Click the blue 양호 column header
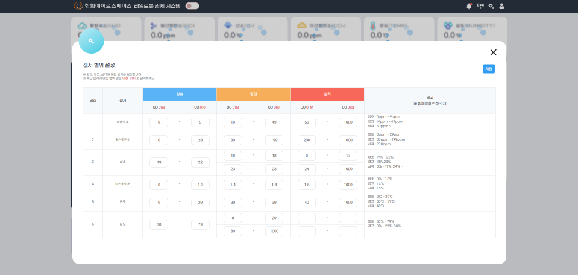The height and width of the screenshot is (275, 578). click(x=180, y=94)
